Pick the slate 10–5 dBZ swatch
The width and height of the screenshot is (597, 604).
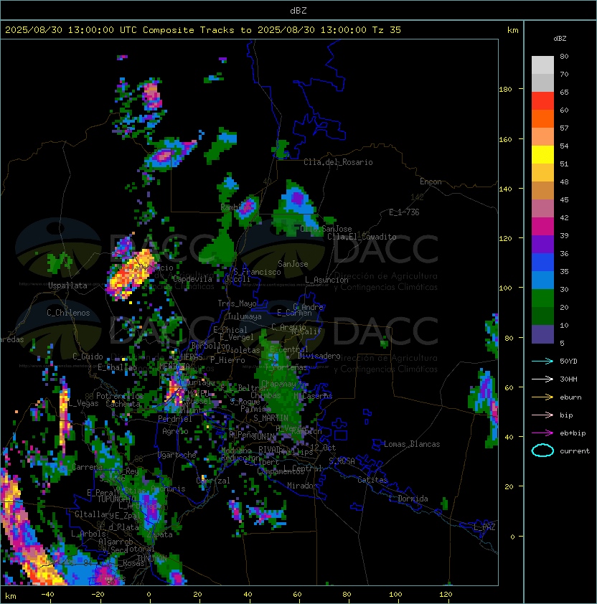tap(542, 334)
